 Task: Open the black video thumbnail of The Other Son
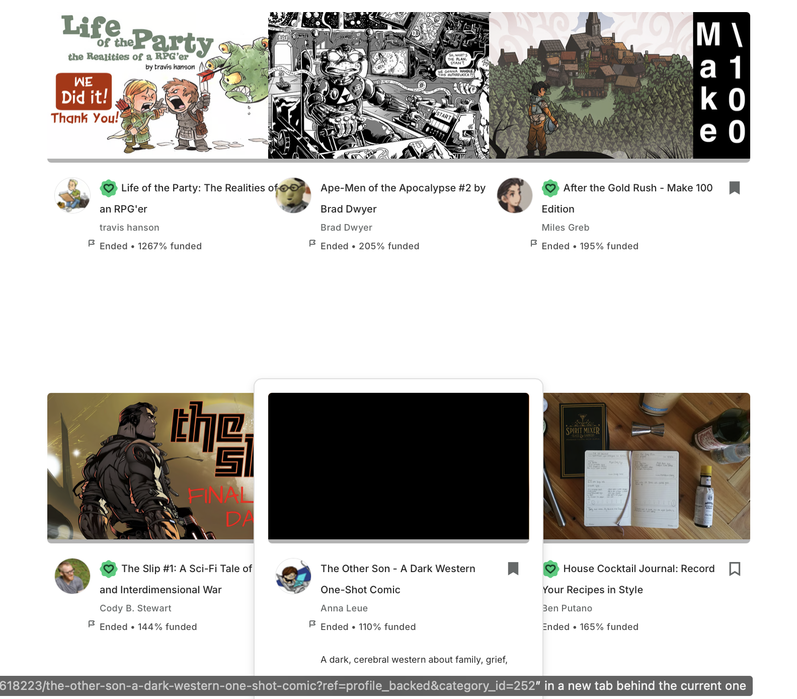[398, 466]
